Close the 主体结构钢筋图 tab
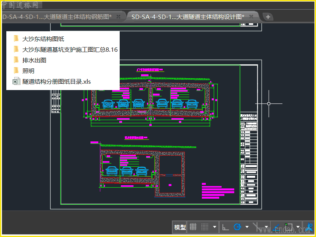 click(x=118, y=17)
